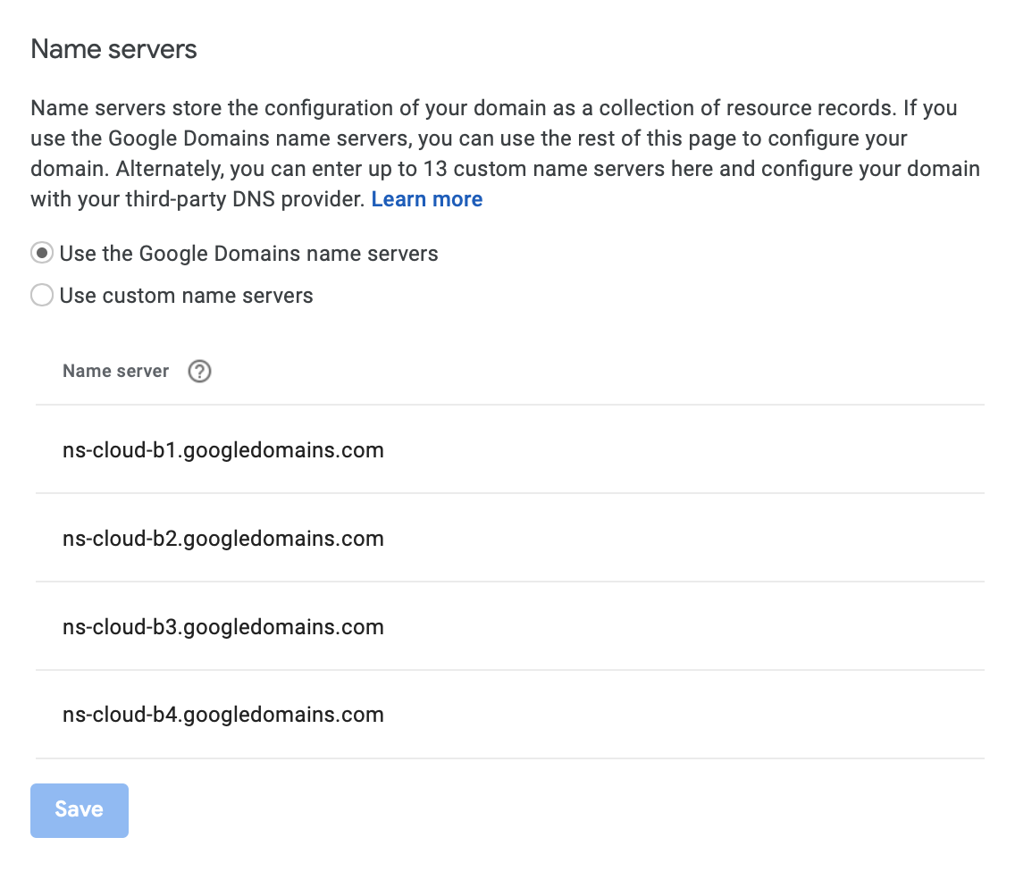This screenshot has width=1015, height=871.
Task: Click the "If you" text ending the first line
Action: click(x=930, y=108)
